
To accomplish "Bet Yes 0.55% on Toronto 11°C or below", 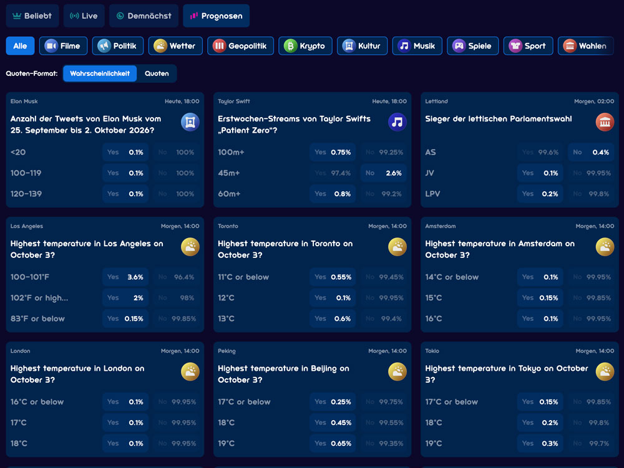I will [333, 277].
